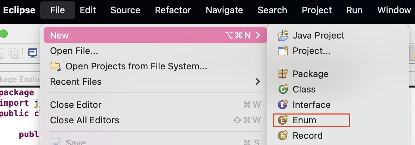Click the Record icon
This screenshot has width=415, height=145.
(283, 136)
